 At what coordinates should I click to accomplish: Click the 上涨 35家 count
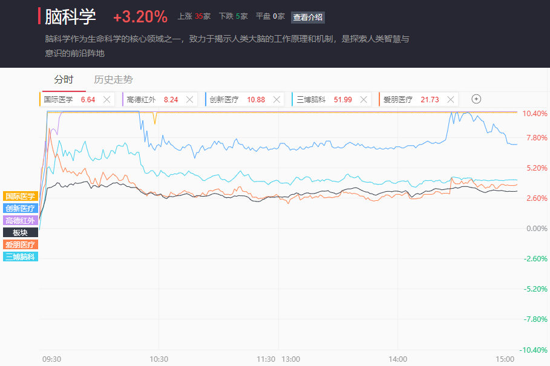tap(194, 16)
